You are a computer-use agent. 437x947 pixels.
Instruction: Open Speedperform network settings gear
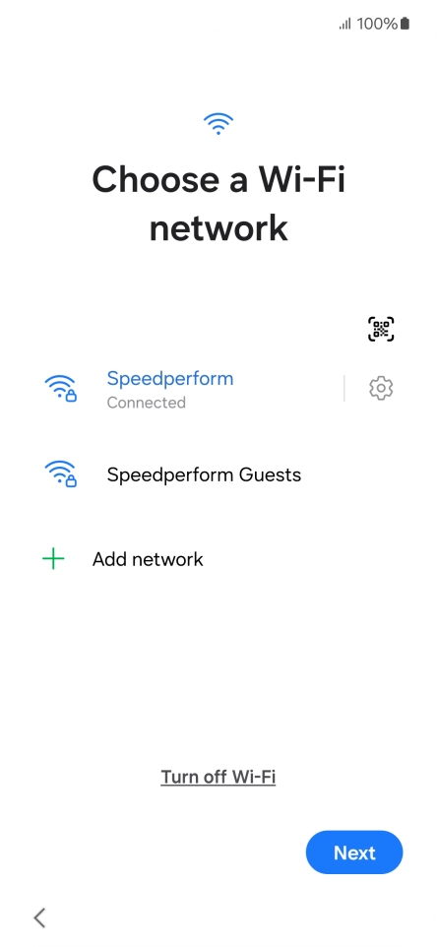[x=381, y=388]
